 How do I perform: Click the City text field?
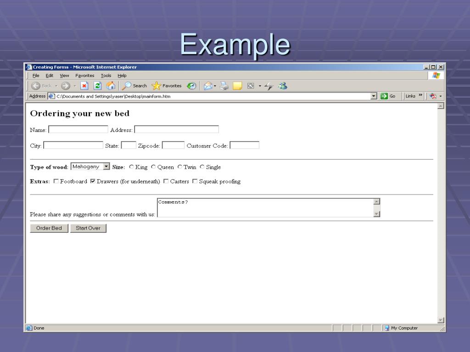(73, 145)
